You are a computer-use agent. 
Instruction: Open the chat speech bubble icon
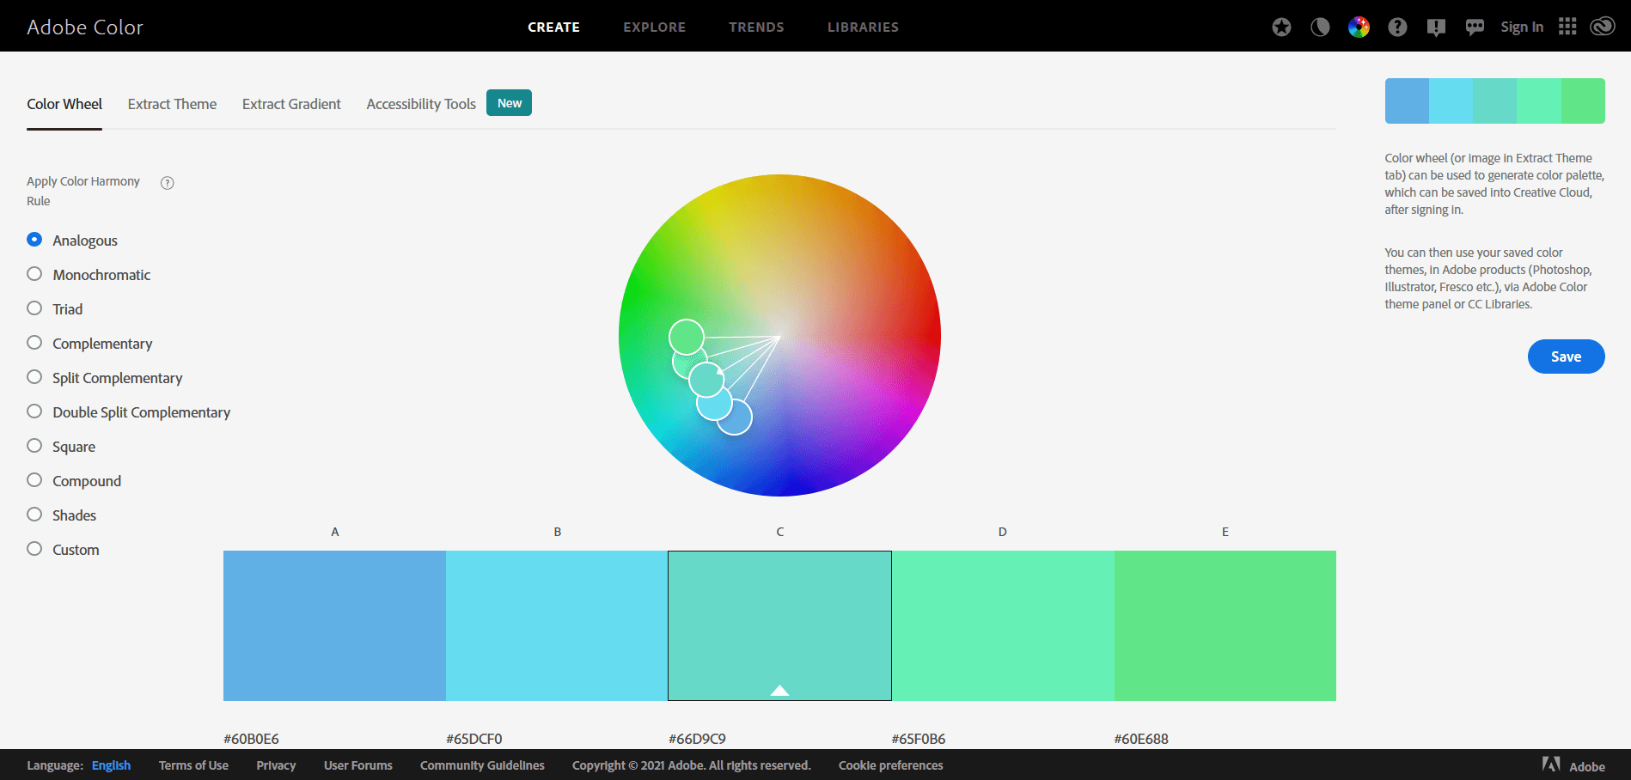(1475, 27)
